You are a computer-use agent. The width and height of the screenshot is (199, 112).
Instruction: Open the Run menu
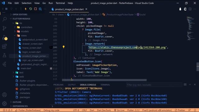(51, 3)
